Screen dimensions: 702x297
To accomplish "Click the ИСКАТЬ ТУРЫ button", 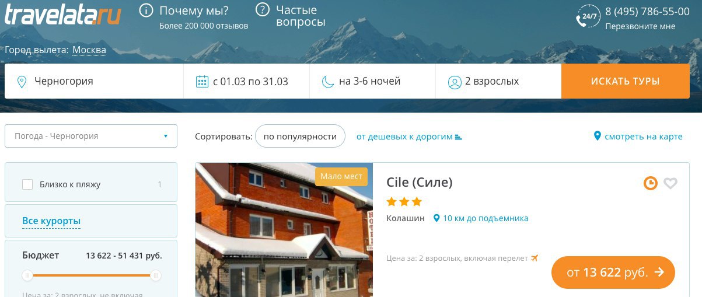I will (x=626, y=81).
